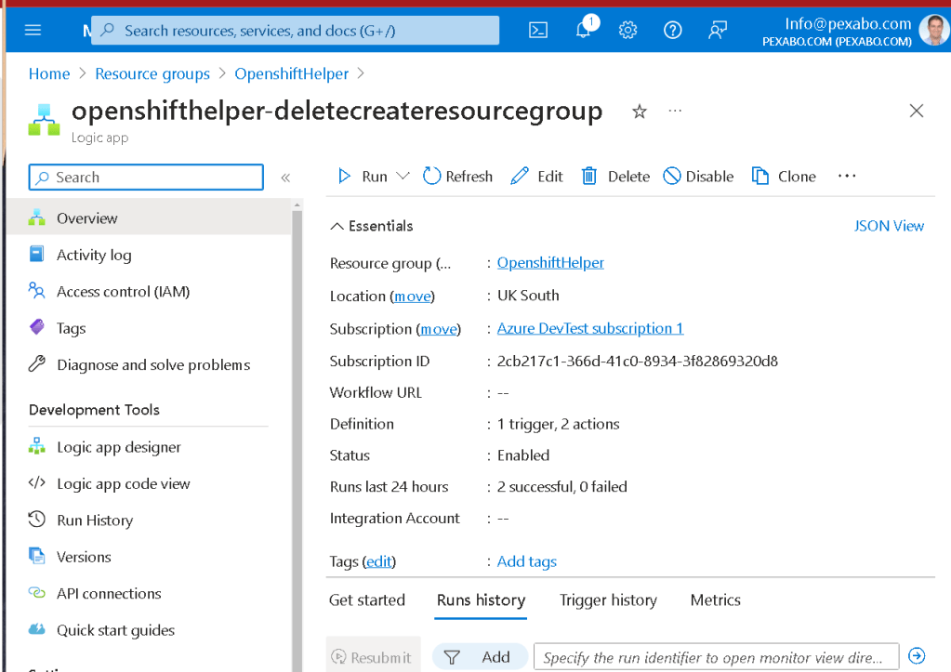951x672 pixels.
Task: Collapse the left menu with double chevron
Action: pos(285,178)
